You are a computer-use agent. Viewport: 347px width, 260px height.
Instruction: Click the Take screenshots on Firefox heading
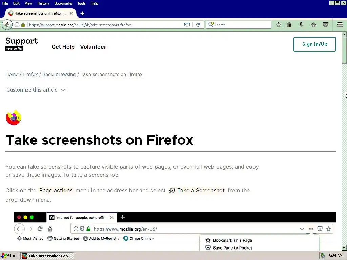tap(99, 140)
